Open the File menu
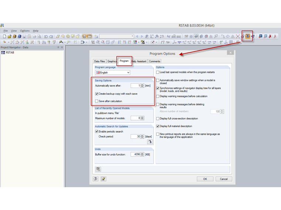 pos(6,31)
